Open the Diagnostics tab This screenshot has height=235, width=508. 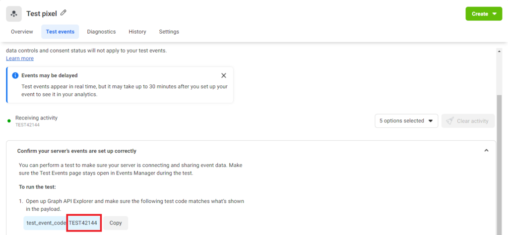point(101,32)
